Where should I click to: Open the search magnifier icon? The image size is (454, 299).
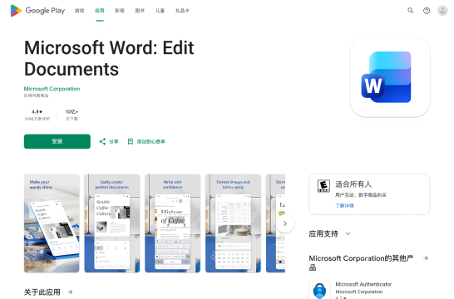[x=410, y=11]
